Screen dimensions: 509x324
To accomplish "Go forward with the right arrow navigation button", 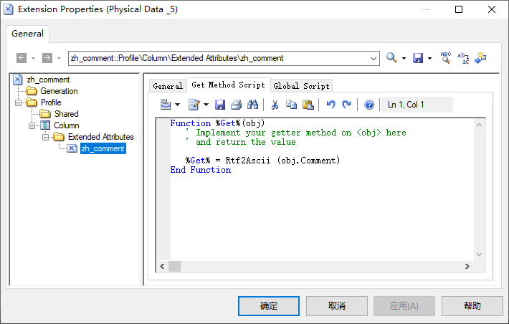I will (47, 58).
